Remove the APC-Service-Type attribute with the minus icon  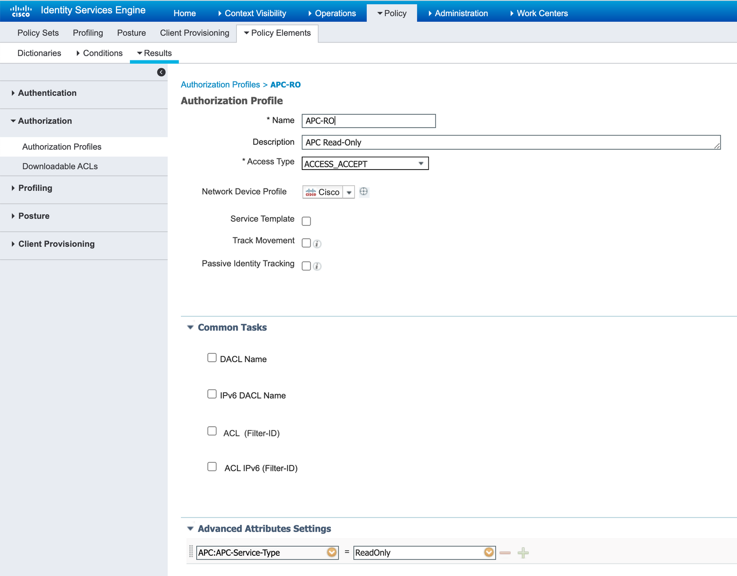point(505,552)
